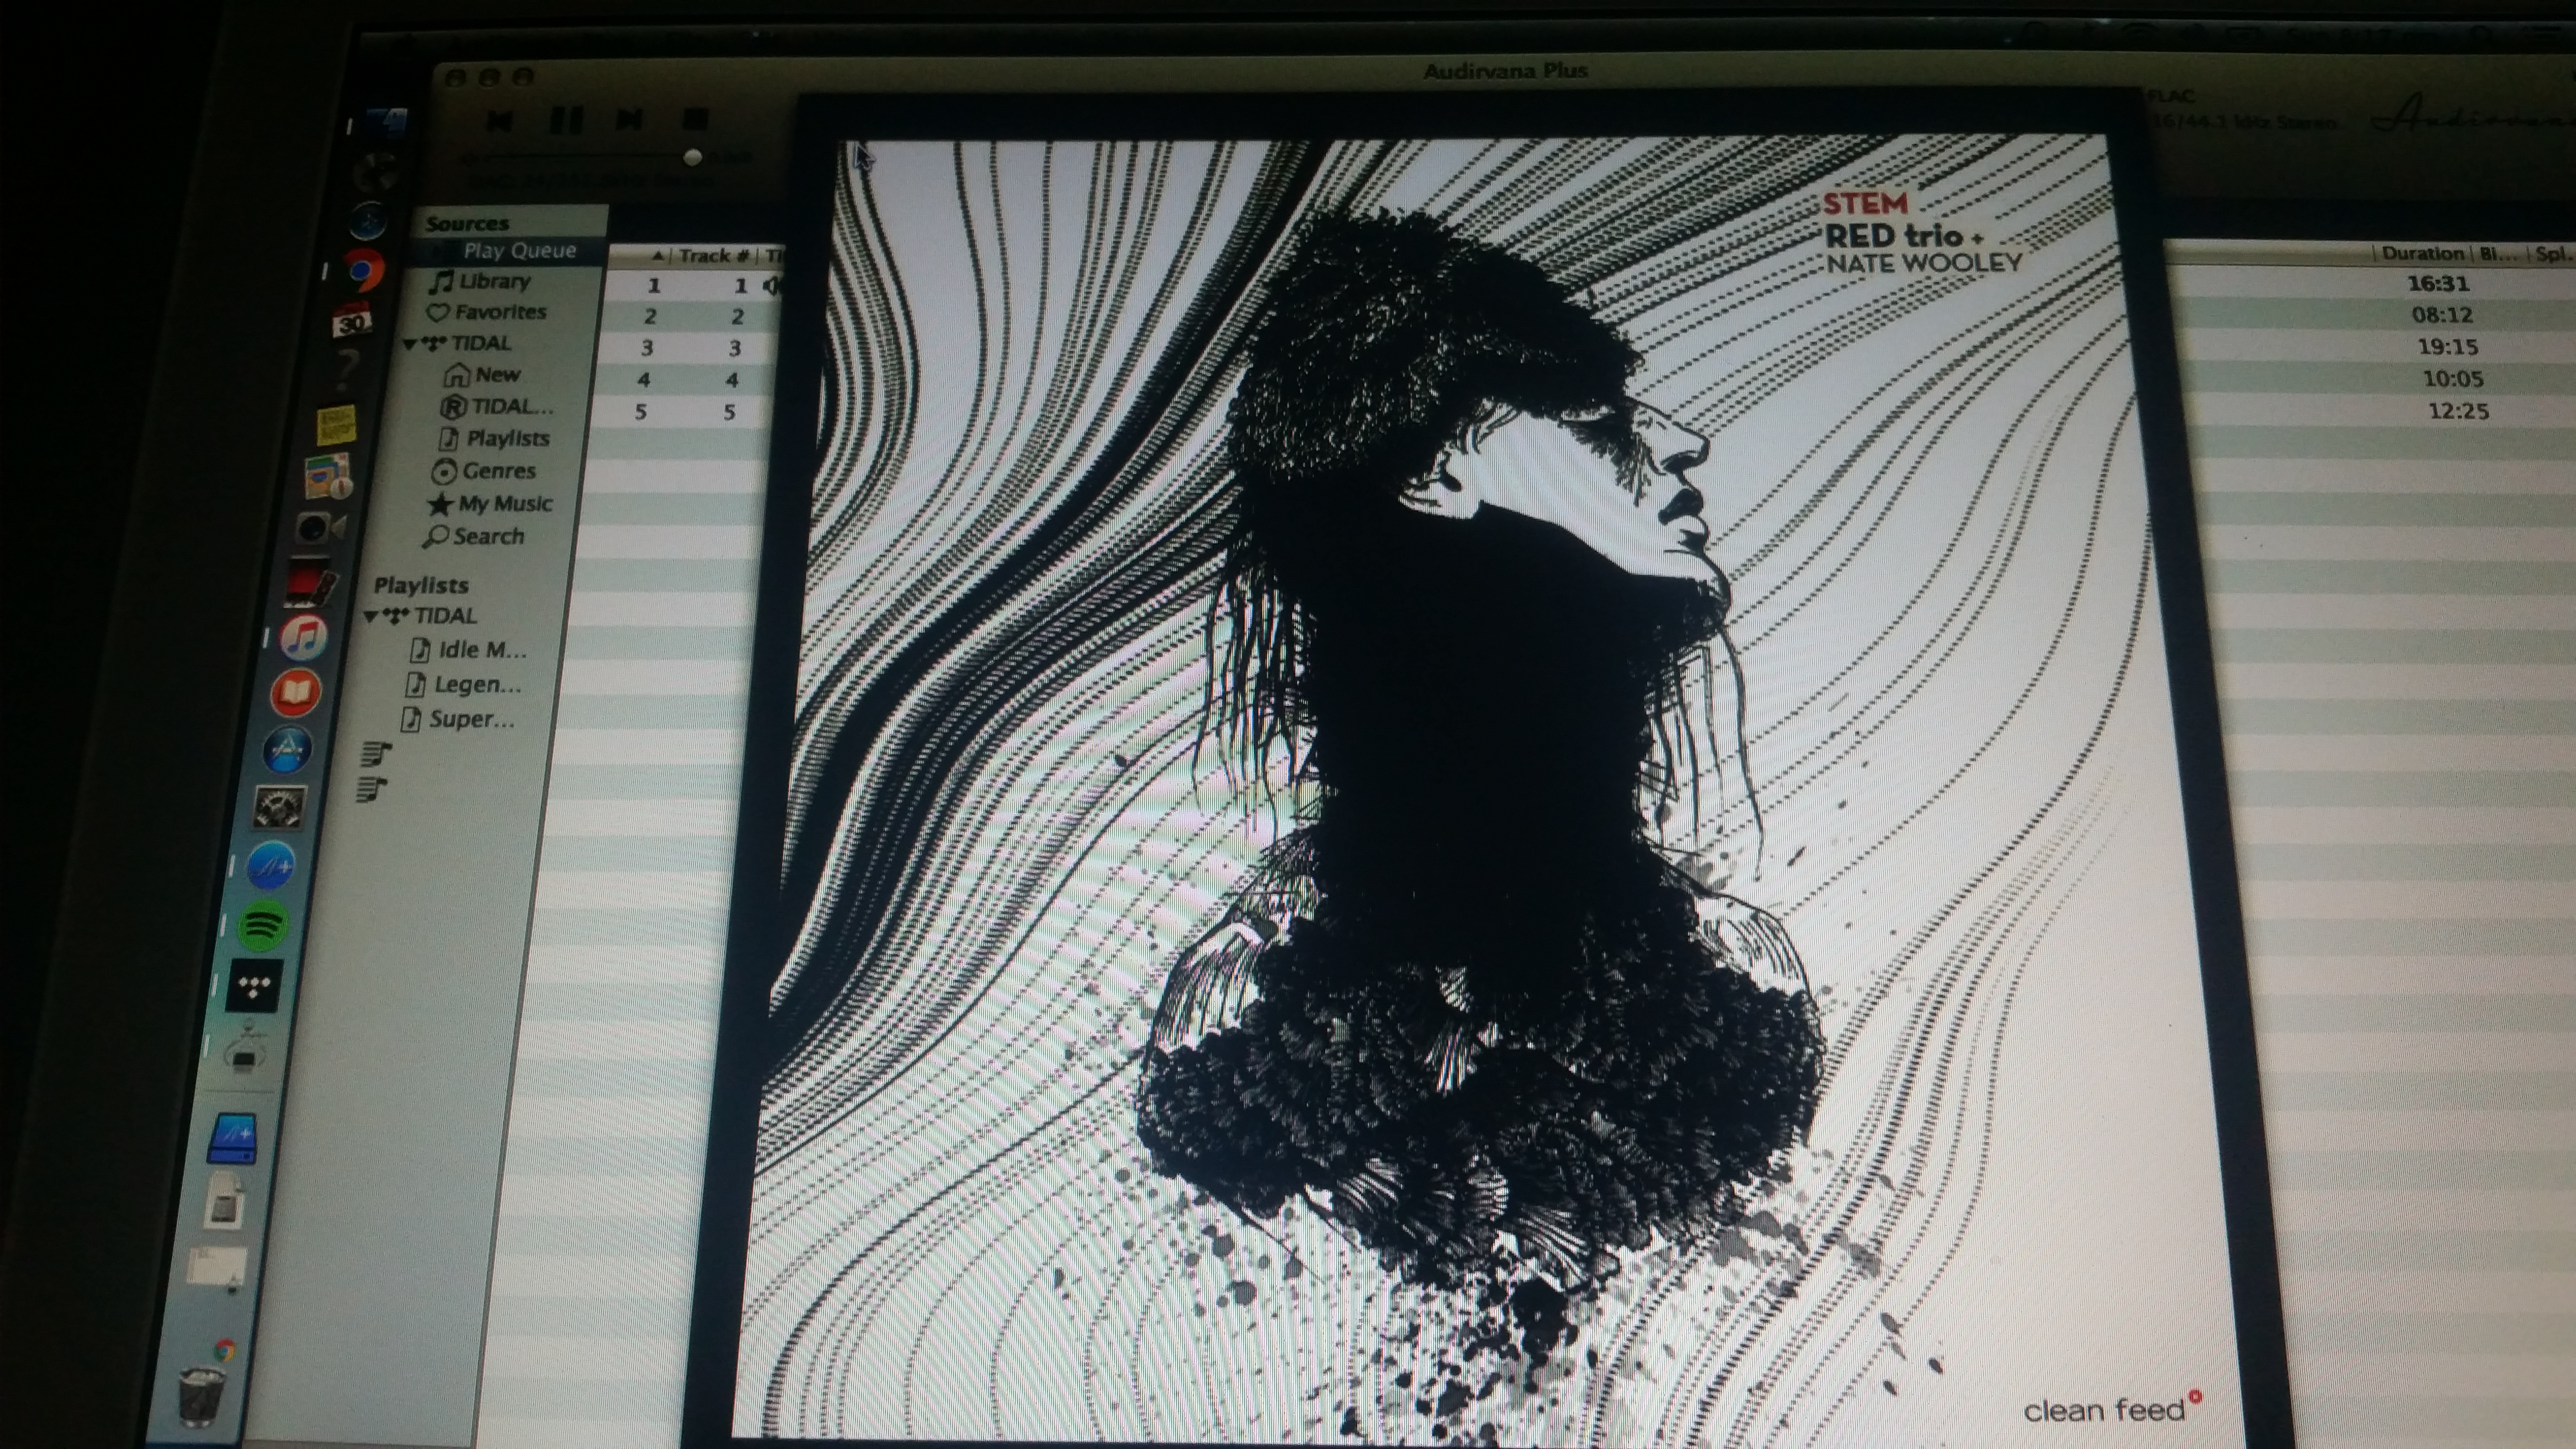The height and width of the screenshot is (1449, 2576).
Task: Stop playback with the square button
Action: pos(694,119)
